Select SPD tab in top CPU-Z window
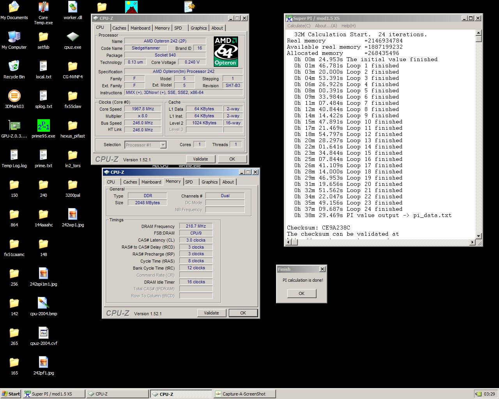This screenshot has height=399, width=499. click(x=178, y=28)
